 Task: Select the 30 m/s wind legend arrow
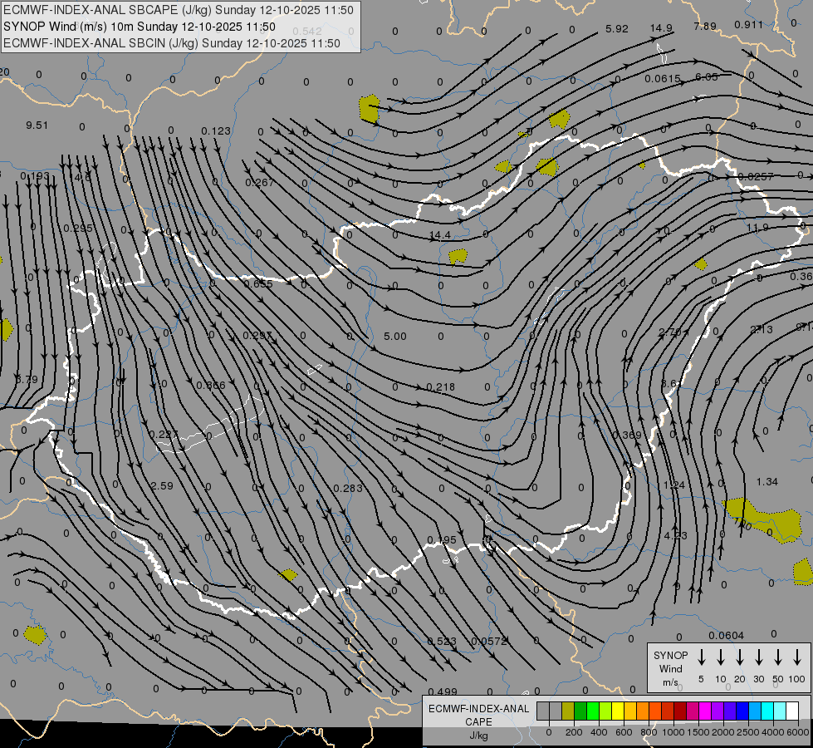point(758,657)
